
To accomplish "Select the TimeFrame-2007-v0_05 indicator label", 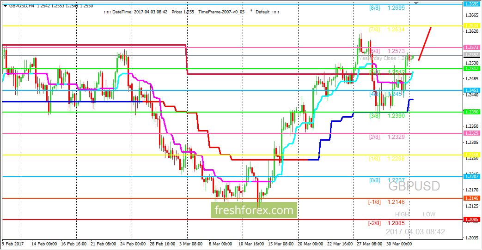I will [x=221, y=12].
